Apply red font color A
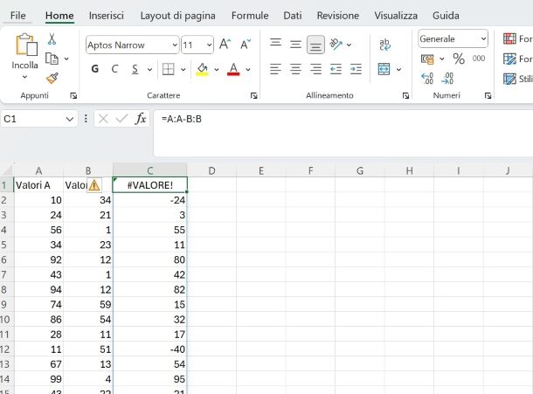Image resolution: width=533 pixels, height=394 pixels. click(x=233, y=69)
